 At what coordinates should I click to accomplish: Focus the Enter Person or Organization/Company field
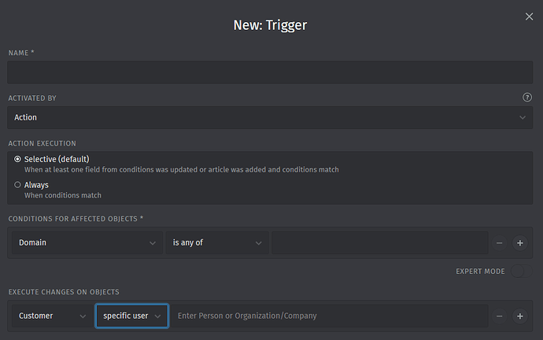[329, 316]
